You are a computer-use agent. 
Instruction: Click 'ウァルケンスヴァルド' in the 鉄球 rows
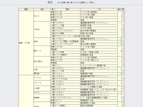[68, 44]
